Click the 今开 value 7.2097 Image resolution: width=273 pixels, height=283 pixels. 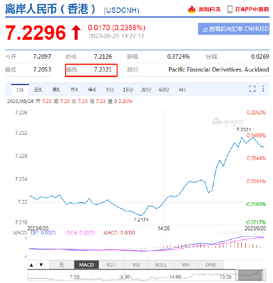[x=42, y=57]
